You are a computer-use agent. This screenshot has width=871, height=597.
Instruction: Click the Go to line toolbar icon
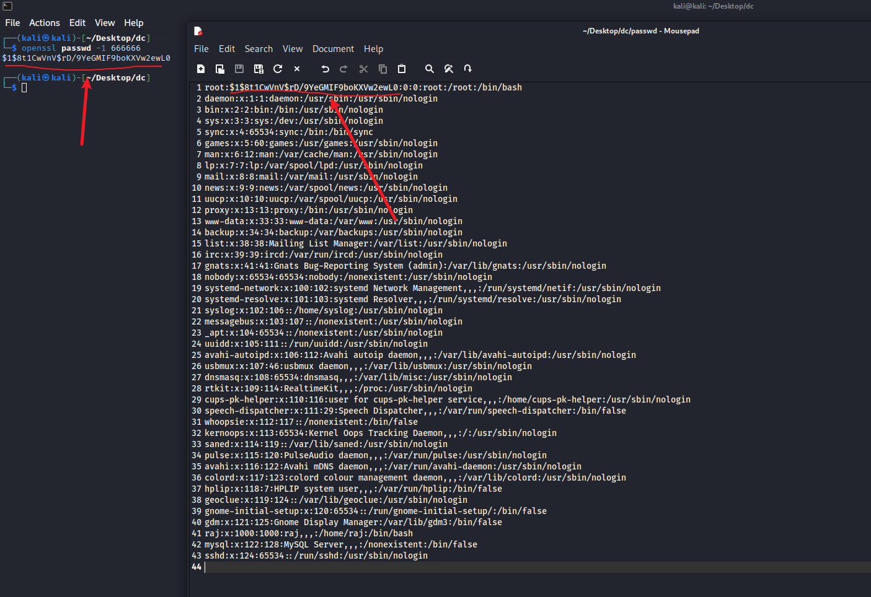(468, 69)
